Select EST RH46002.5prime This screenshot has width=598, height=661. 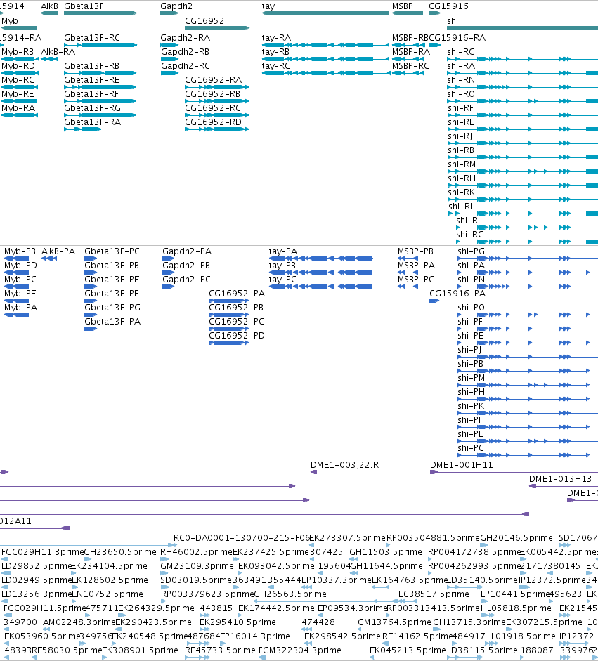click(x=197, y=552)
